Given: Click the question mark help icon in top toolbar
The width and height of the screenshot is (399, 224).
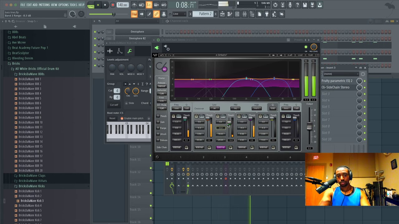Looking at the screenshot, I should tap(298, 5).
